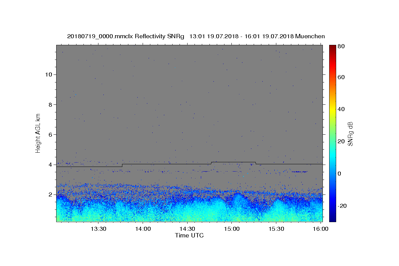Viewport: 399px width, 266px height.
Task: Click the colorbar value 80
Action: [342, 47]
